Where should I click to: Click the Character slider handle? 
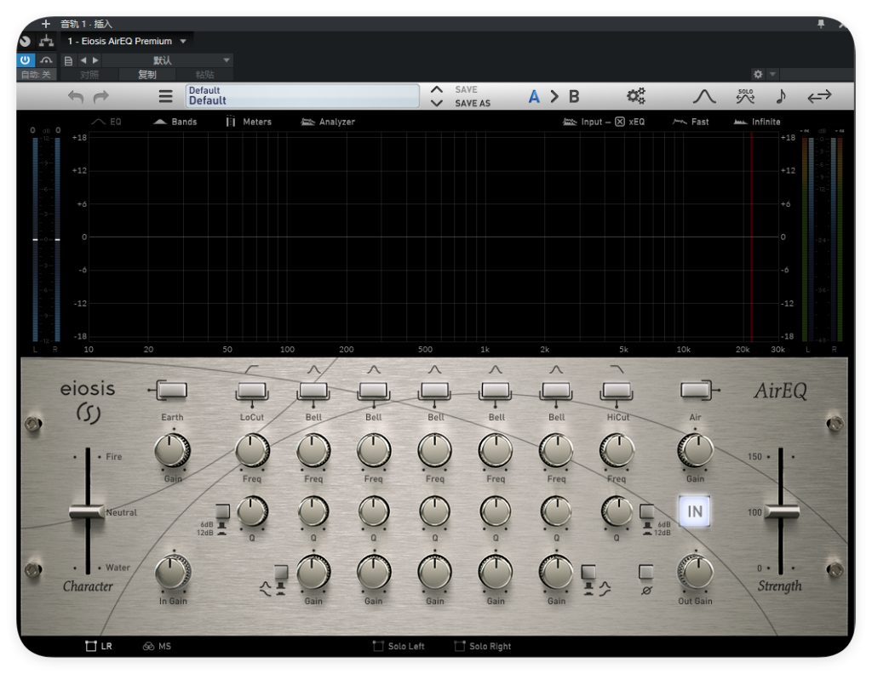[88, 511]
